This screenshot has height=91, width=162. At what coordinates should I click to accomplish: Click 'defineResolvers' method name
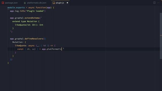[34, 39]
